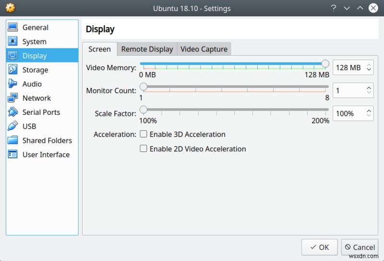Confirm settings with the OK button
The width and height of the screenshot is (384, 261).
tap(319, 247)
